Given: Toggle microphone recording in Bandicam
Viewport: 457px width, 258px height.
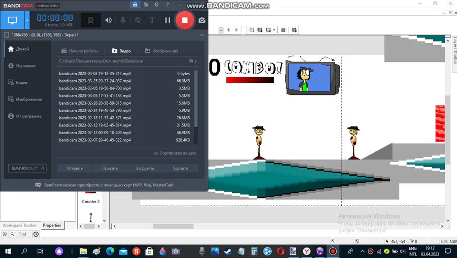Looking at the screenshot, I should point(123,20).
